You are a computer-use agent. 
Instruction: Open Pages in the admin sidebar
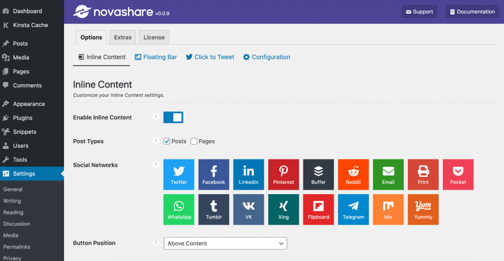coord(32,71)
